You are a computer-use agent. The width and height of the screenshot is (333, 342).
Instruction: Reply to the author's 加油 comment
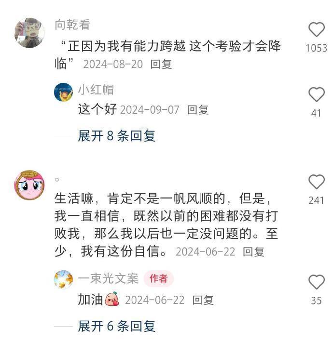(203, 300)
